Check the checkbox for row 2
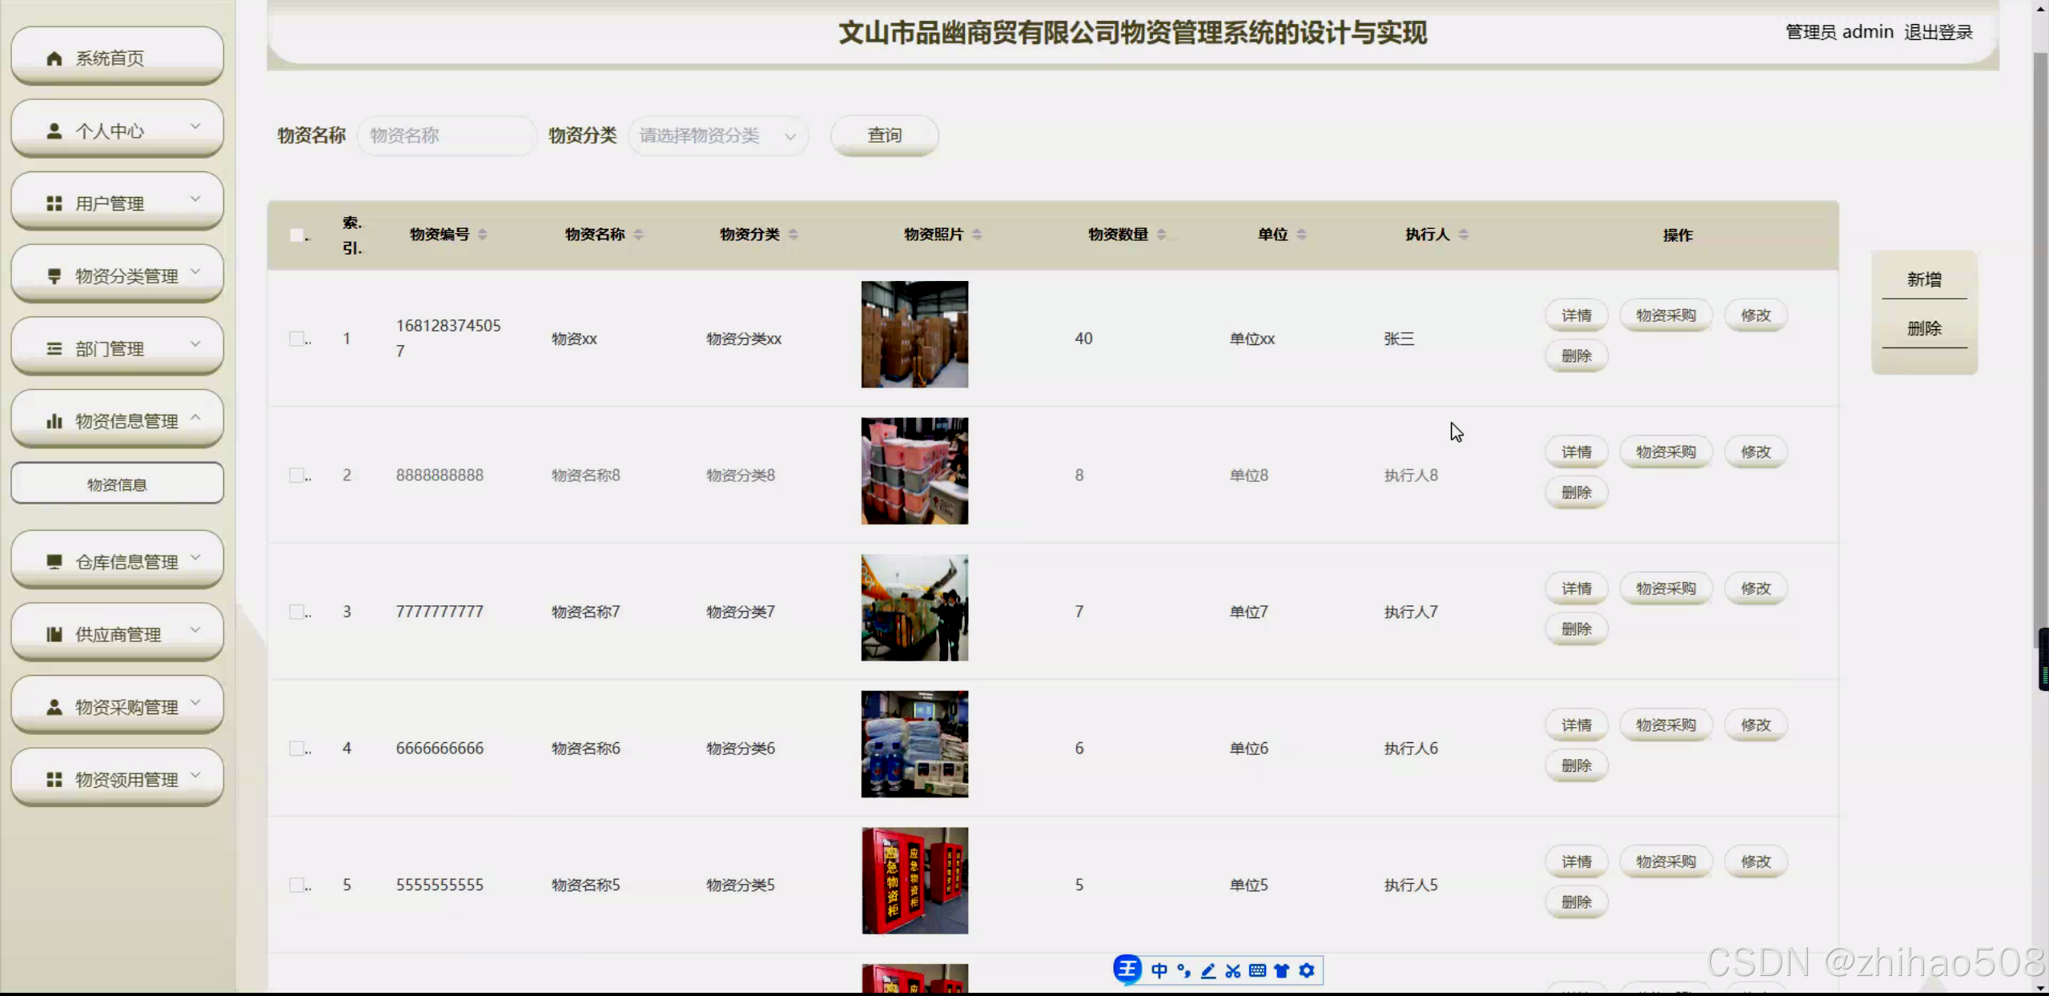 click(x=297, y=476)
